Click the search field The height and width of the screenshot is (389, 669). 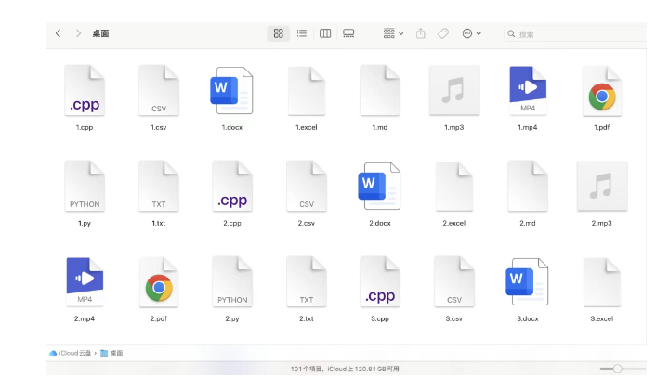click(x=575, y=33)
